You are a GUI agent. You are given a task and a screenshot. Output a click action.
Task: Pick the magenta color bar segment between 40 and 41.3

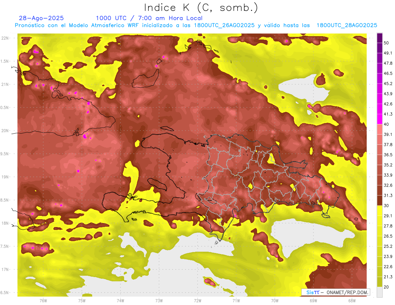click(x=380, y=119)
